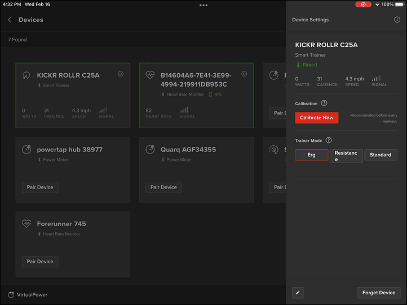
Task: Open the Trainer Mode help question mark
Action: point(328,140)
